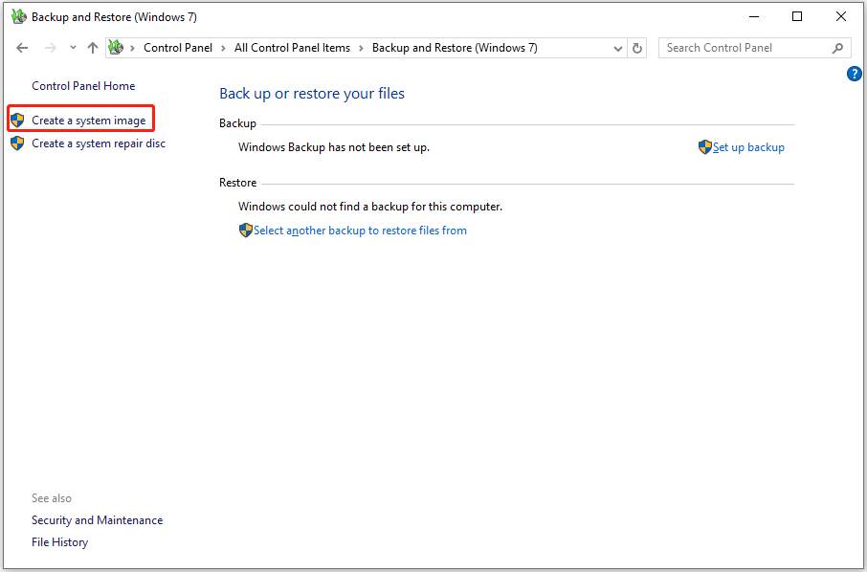Click the shield icon beside Create a system image
The width and height of the screenshot is (867, 572).
pos(18,118)
